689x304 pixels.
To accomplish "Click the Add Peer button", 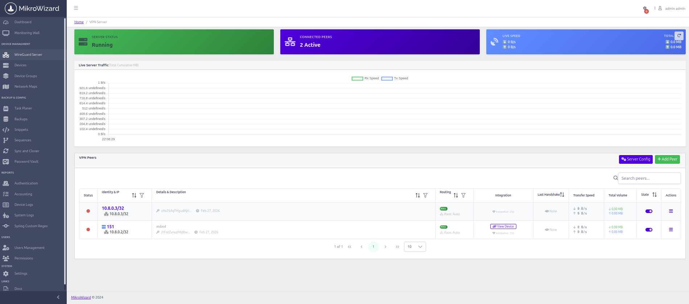I will click(667, 159).
